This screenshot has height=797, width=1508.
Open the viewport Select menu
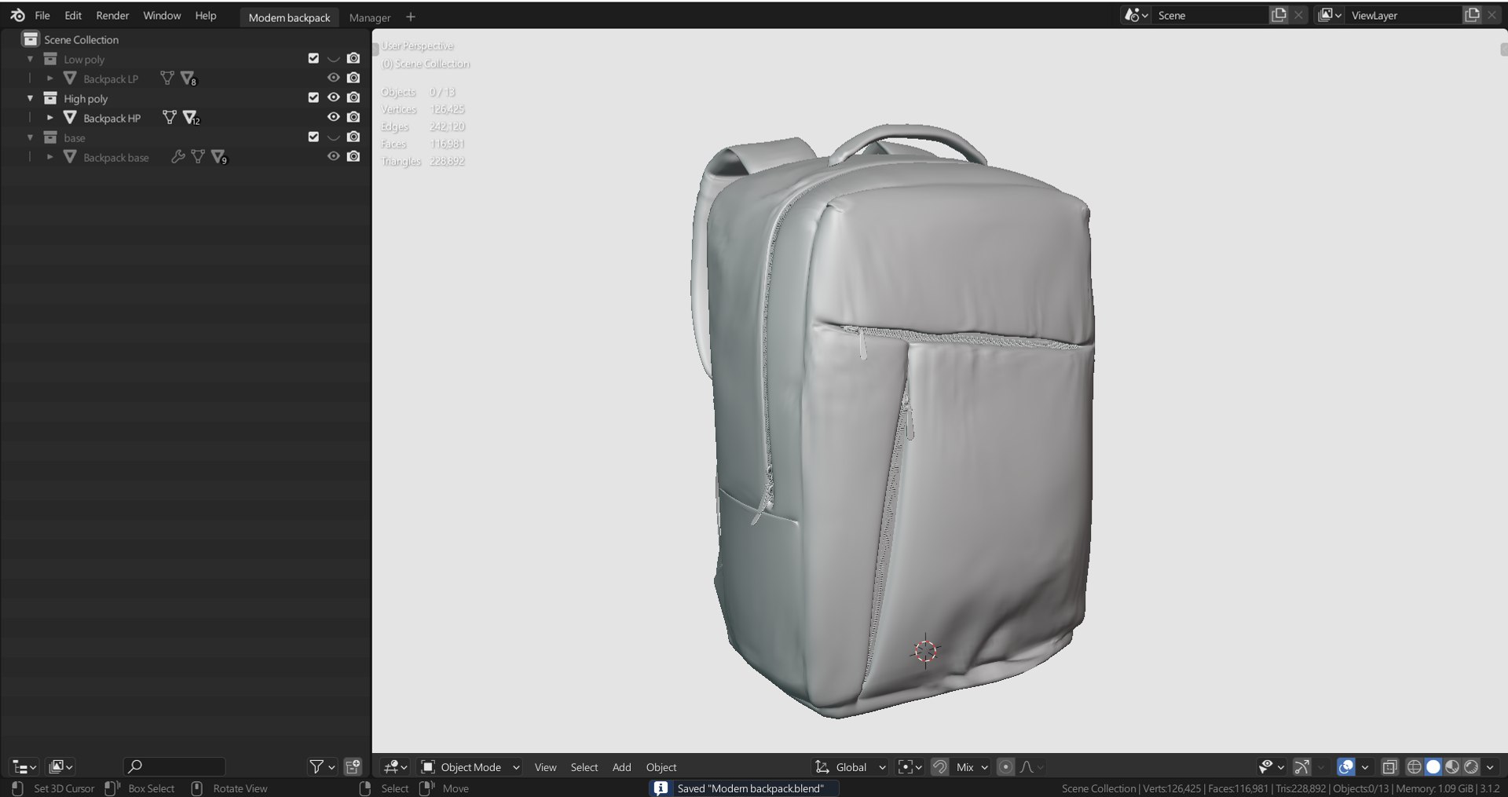pos(584,767)
